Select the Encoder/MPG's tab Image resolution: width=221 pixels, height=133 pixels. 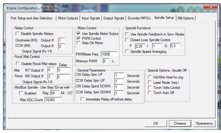139,18
